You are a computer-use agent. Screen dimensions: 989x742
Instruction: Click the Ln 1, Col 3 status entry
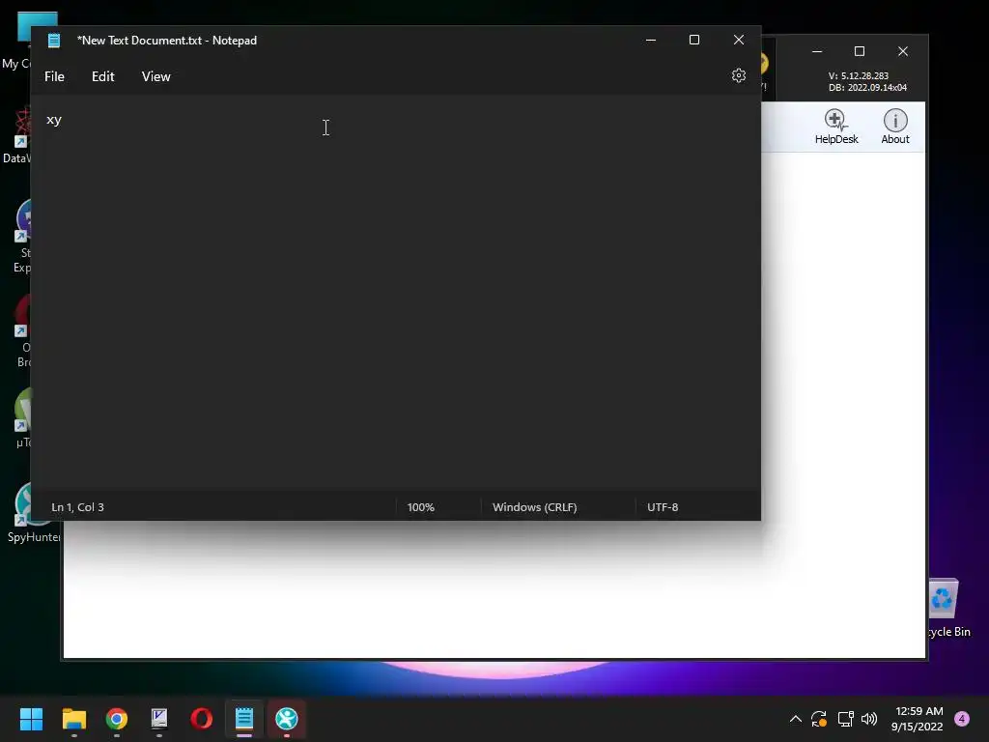pyautogui.click(x=77, y=507)
